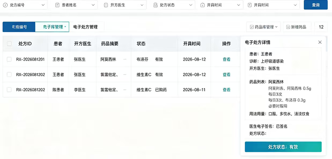Image resolution: width=332 pixels, height=159 pixels.
Task: Click the 查询 button
Action: (x=316, y=5)
